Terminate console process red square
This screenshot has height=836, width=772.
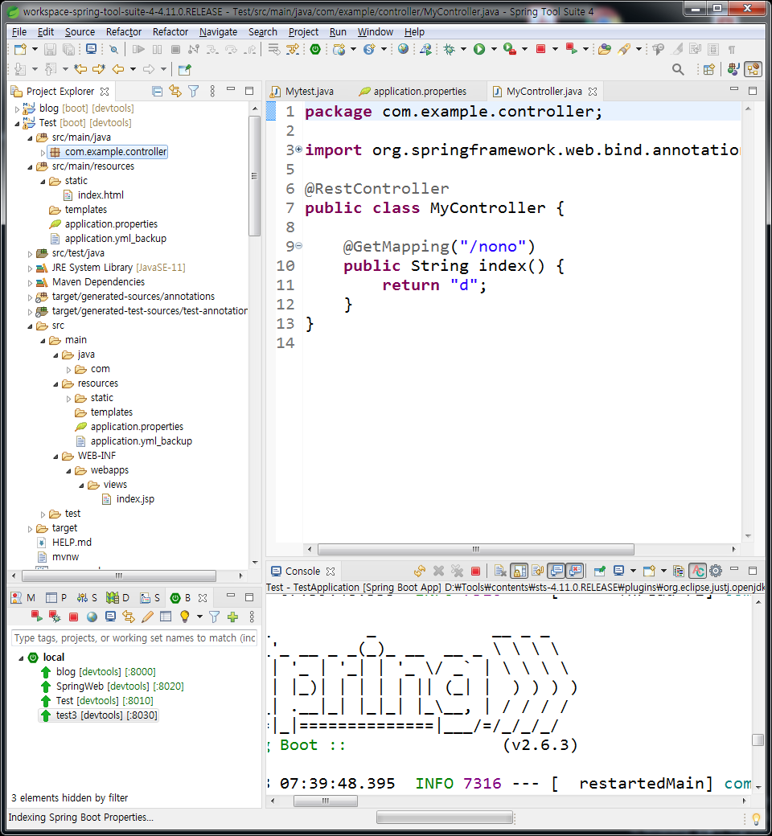coord(475,571)
